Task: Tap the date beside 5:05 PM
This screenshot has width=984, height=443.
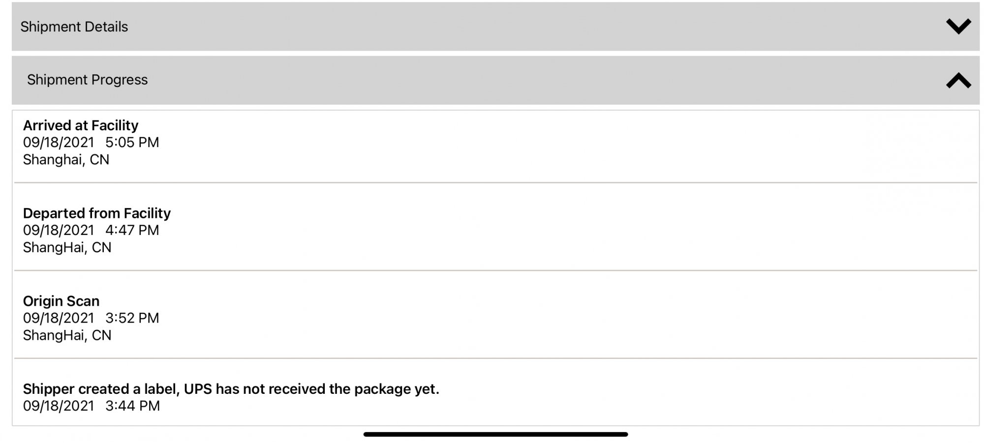Action: click(x=58, y=143)
